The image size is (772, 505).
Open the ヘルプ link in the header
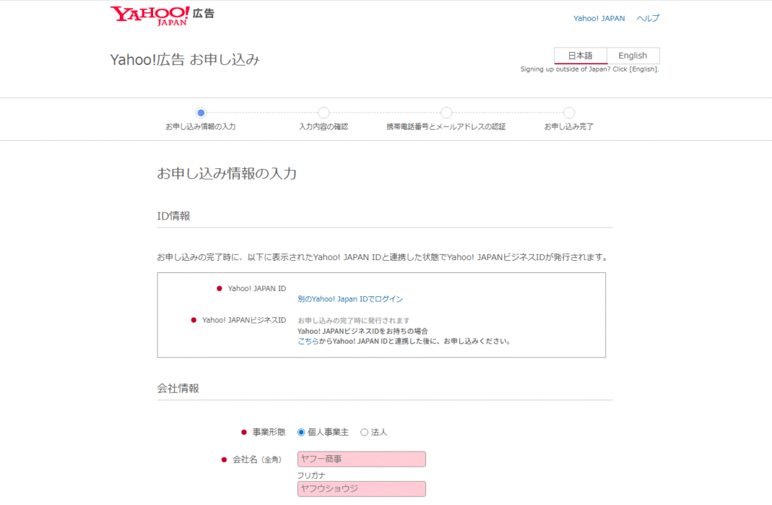click(647, 17)
